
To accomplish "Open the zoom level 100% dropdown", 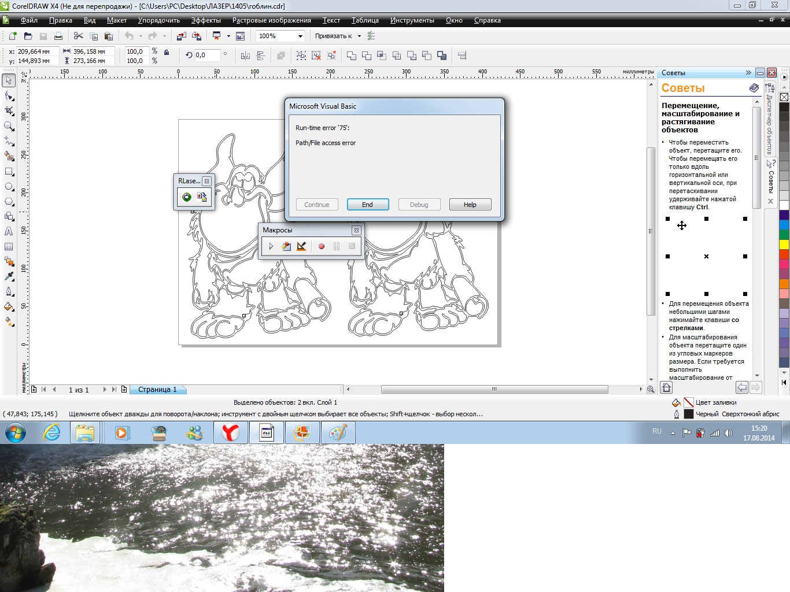I will point(300,36).
